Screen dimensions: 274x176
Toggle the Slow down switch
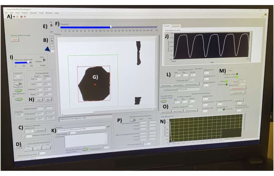click(18, 83)
